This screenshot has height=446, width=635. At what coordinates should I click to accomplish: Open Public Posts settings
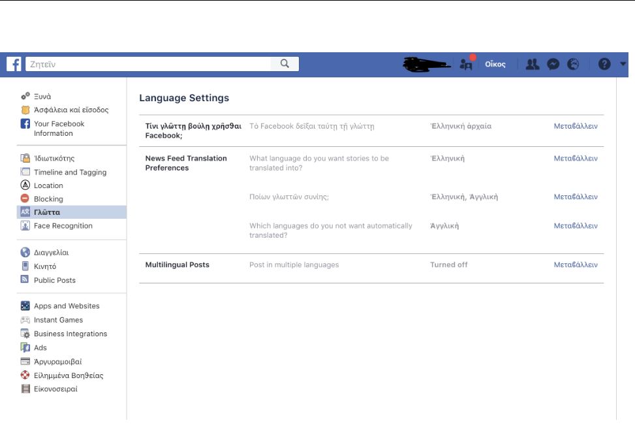coord(55,280)
